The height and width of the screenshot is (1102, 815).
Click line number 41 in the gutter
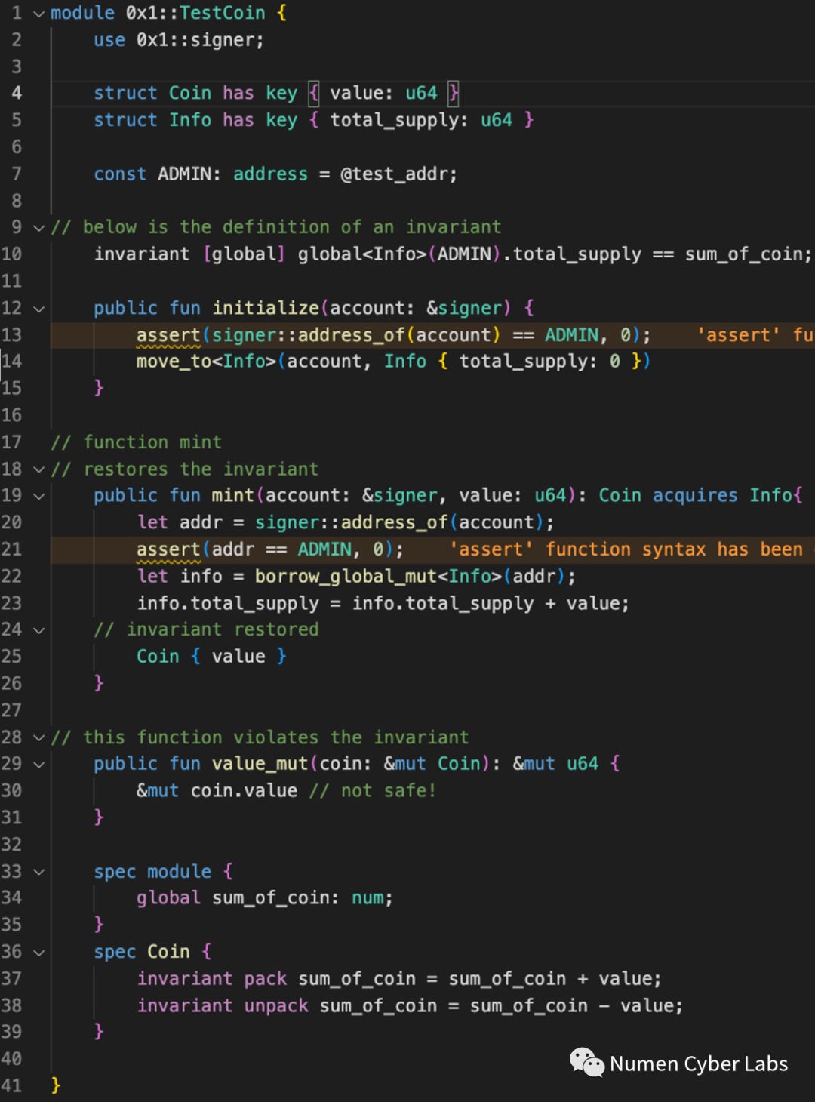point(12,1085)
